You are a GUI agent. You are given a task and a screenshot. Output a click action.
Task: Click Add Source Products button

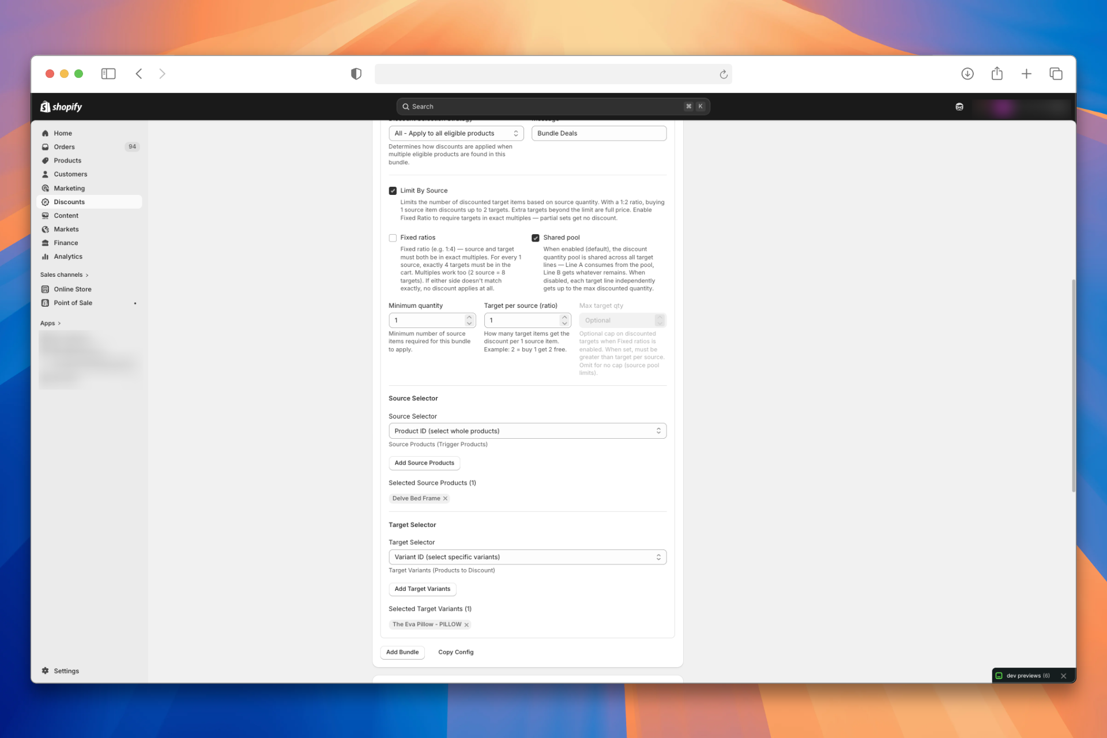(424, 462)
